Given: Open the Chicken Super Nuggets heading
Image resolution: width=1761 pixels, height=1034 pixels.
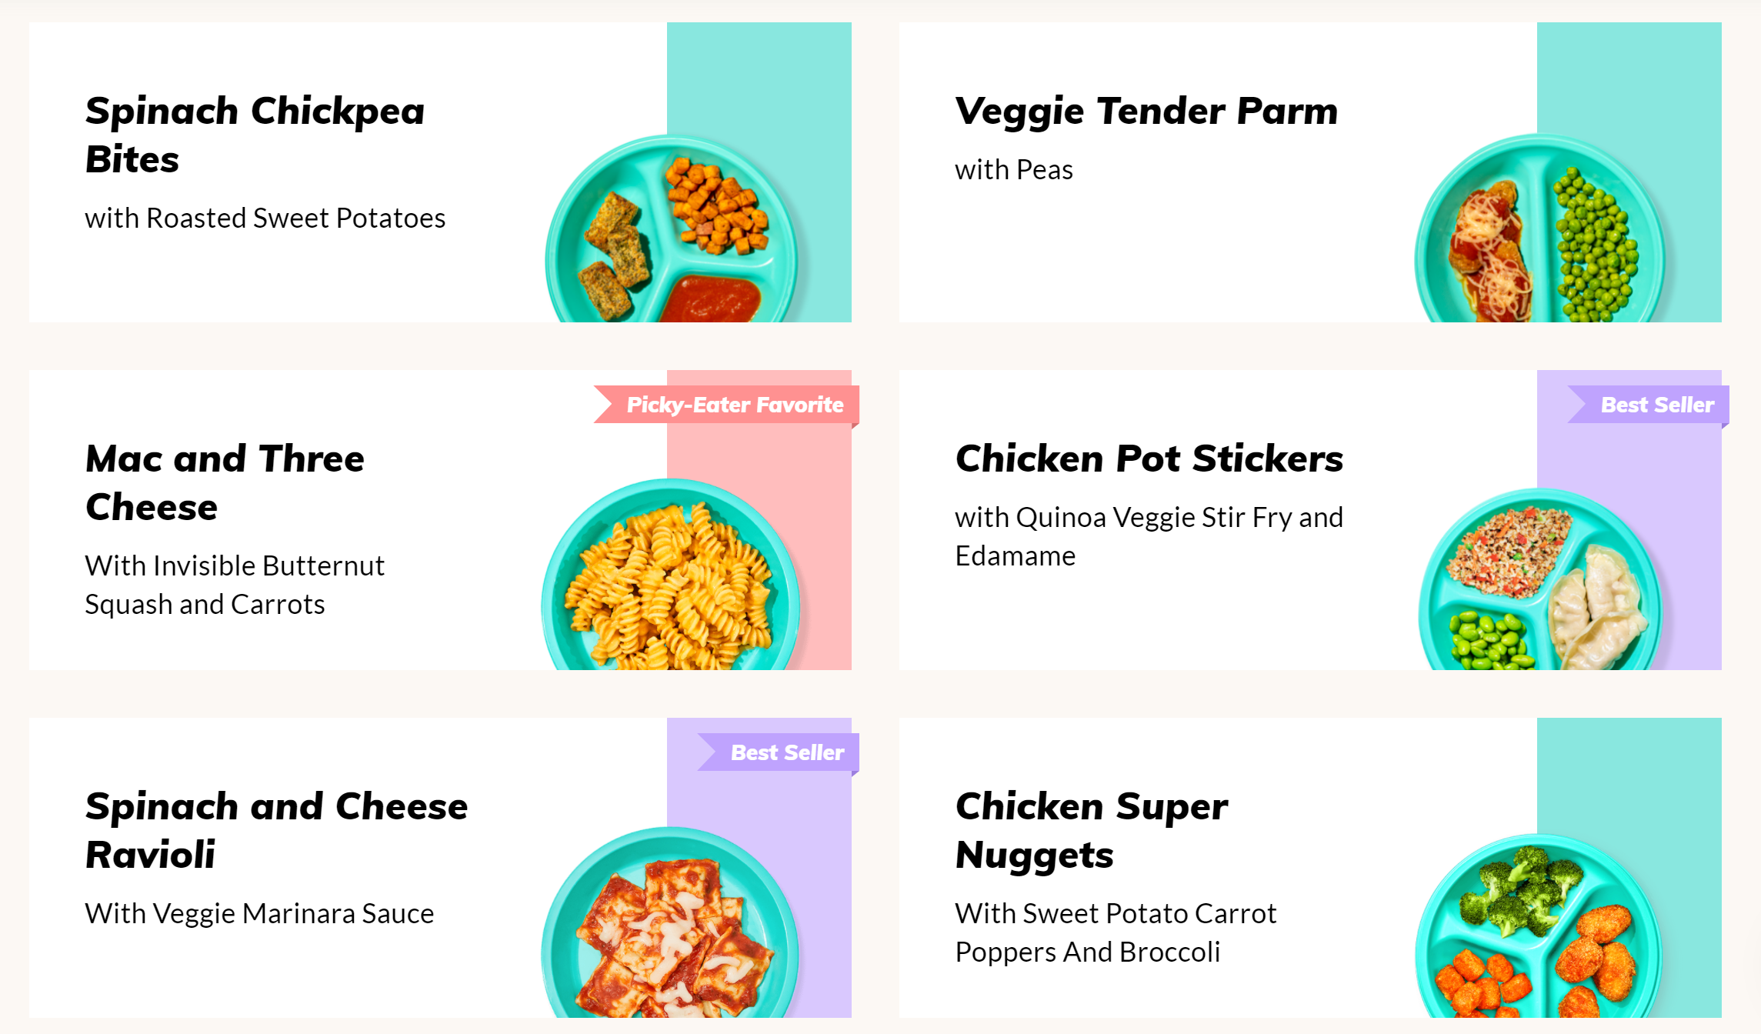Looking at the screenshot, I should (x=1092, y=831).
